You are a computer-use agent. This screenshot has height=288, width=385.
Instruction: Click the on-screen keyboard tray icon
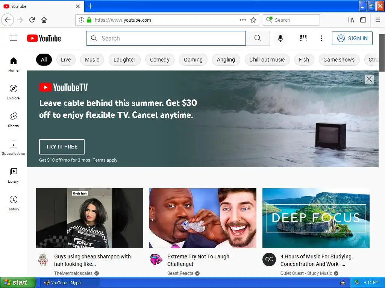(343, 283)
